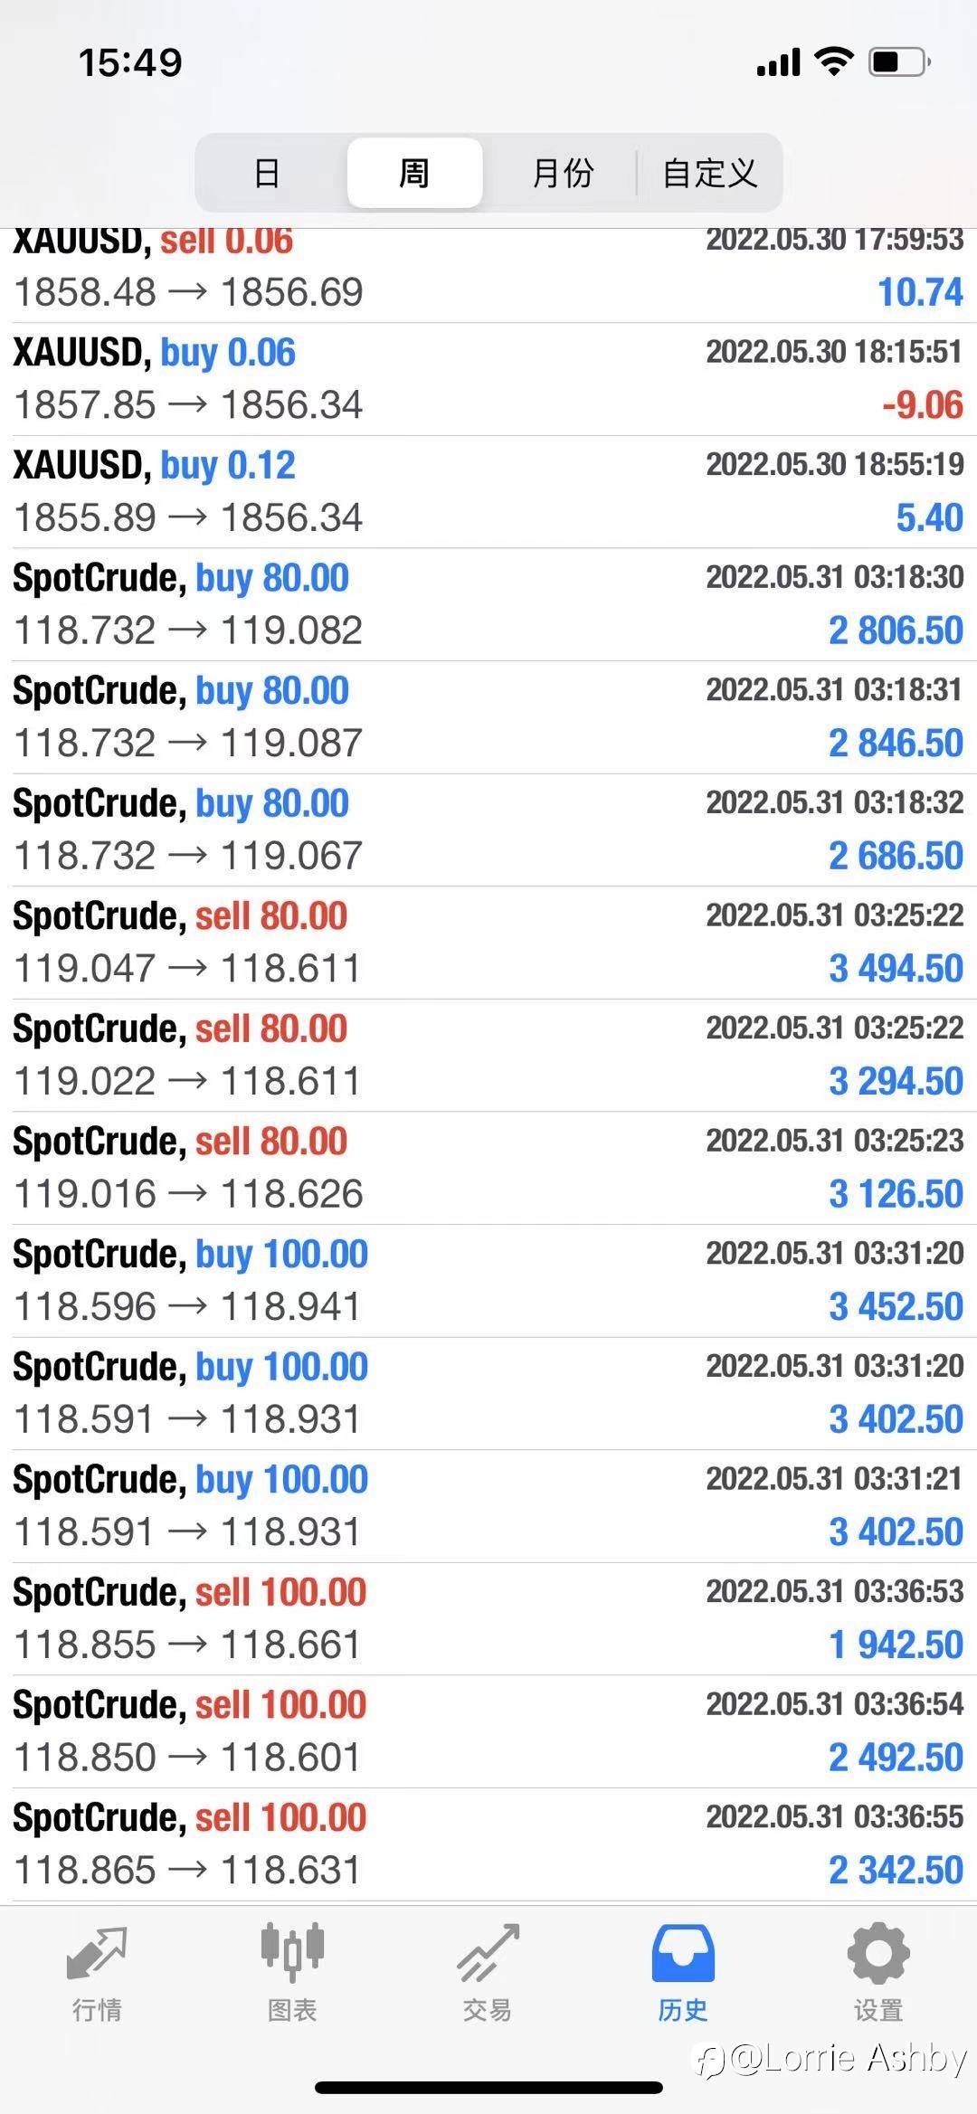Viewport: 977px width, 2114px height.
Task: Open the 交易 trade trend icon
Action: (x=488, y=1954)
